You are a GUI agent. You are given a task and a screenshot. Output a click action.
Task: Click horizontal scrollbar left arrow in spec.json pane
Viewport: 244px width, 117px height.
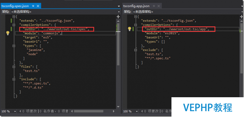click(72, 111)
